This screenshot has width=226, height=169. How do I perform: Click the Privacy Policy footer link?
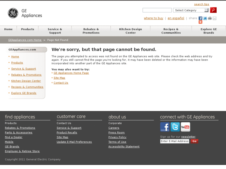point(117,137)
